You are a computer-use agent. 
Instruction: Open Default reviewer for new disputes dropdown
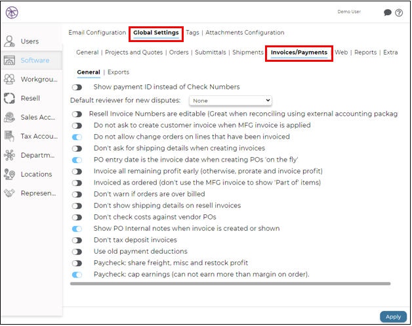pos(230,101)
